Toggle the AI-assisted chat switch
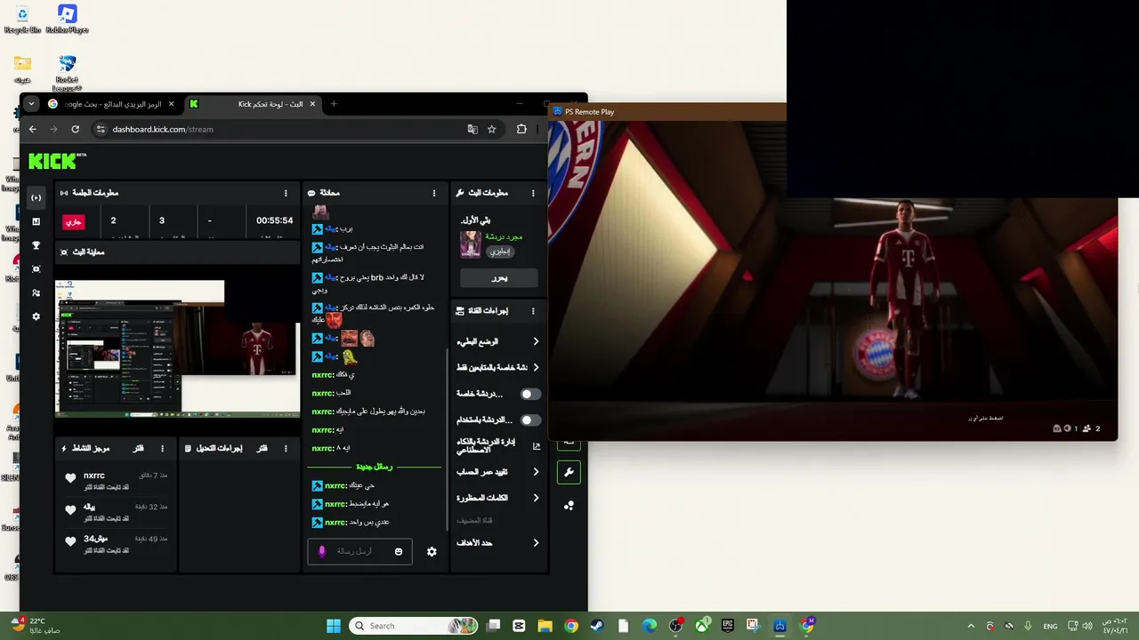Viewport: 1139px width, 640px height. pyautogui.click(x=530, y=420)
